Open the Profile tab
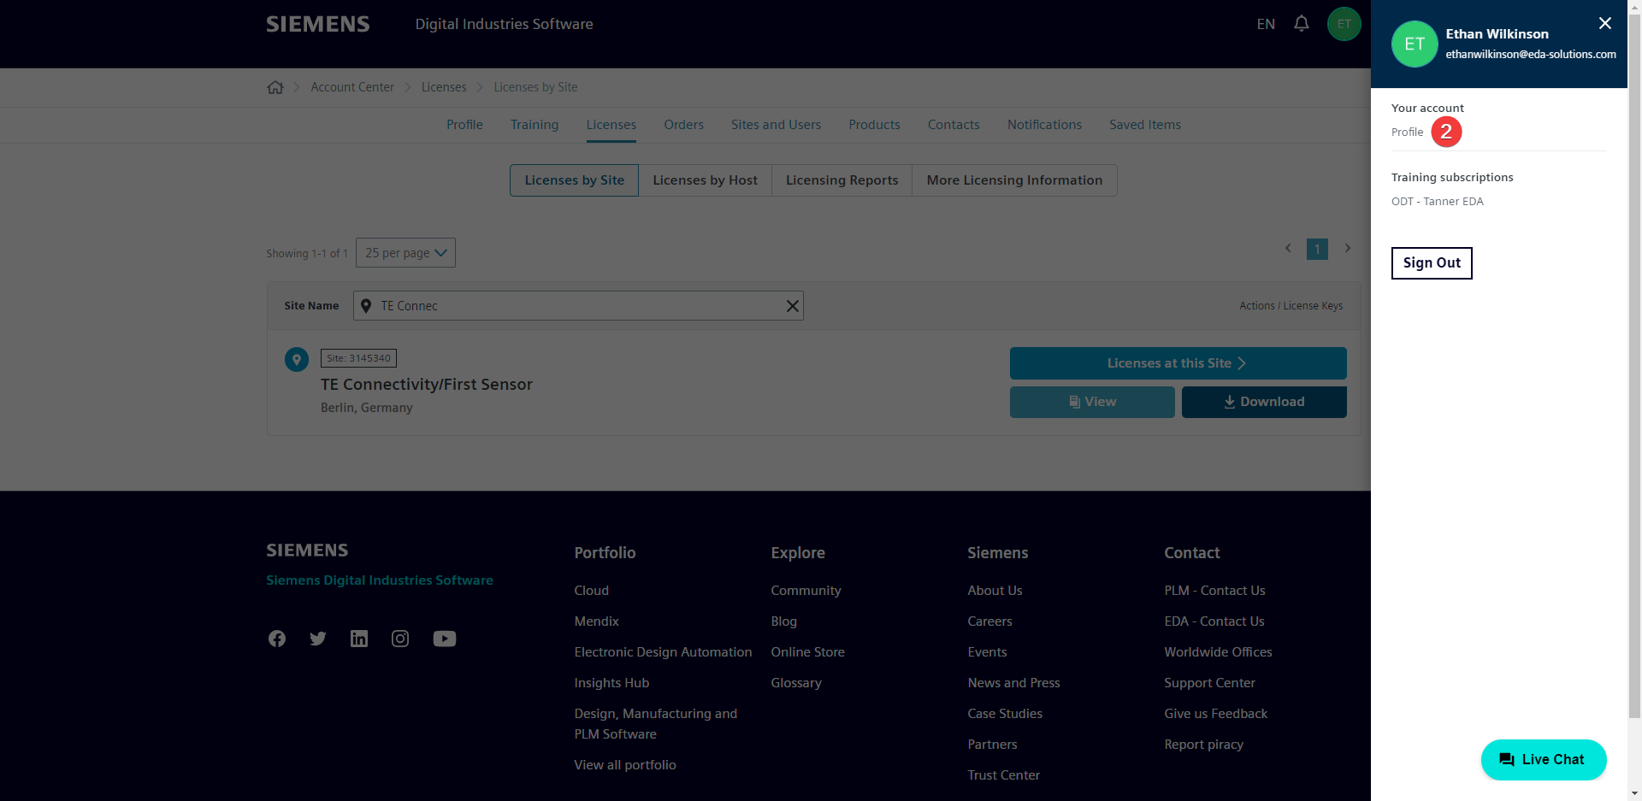 pyautogui.click(x=464, y=125)
